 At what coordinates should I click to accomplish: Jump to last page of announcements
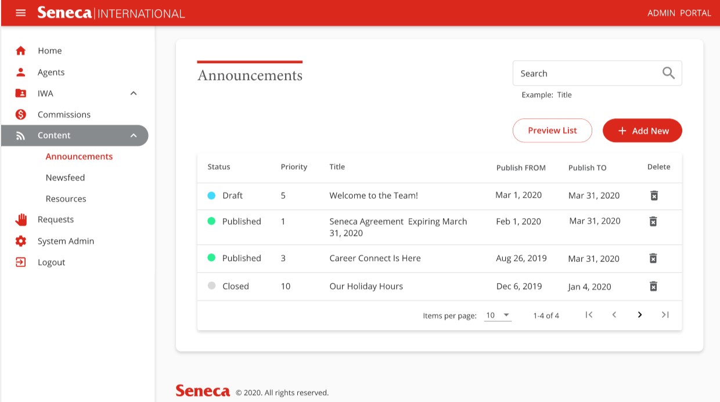click(x=665, y=315)
